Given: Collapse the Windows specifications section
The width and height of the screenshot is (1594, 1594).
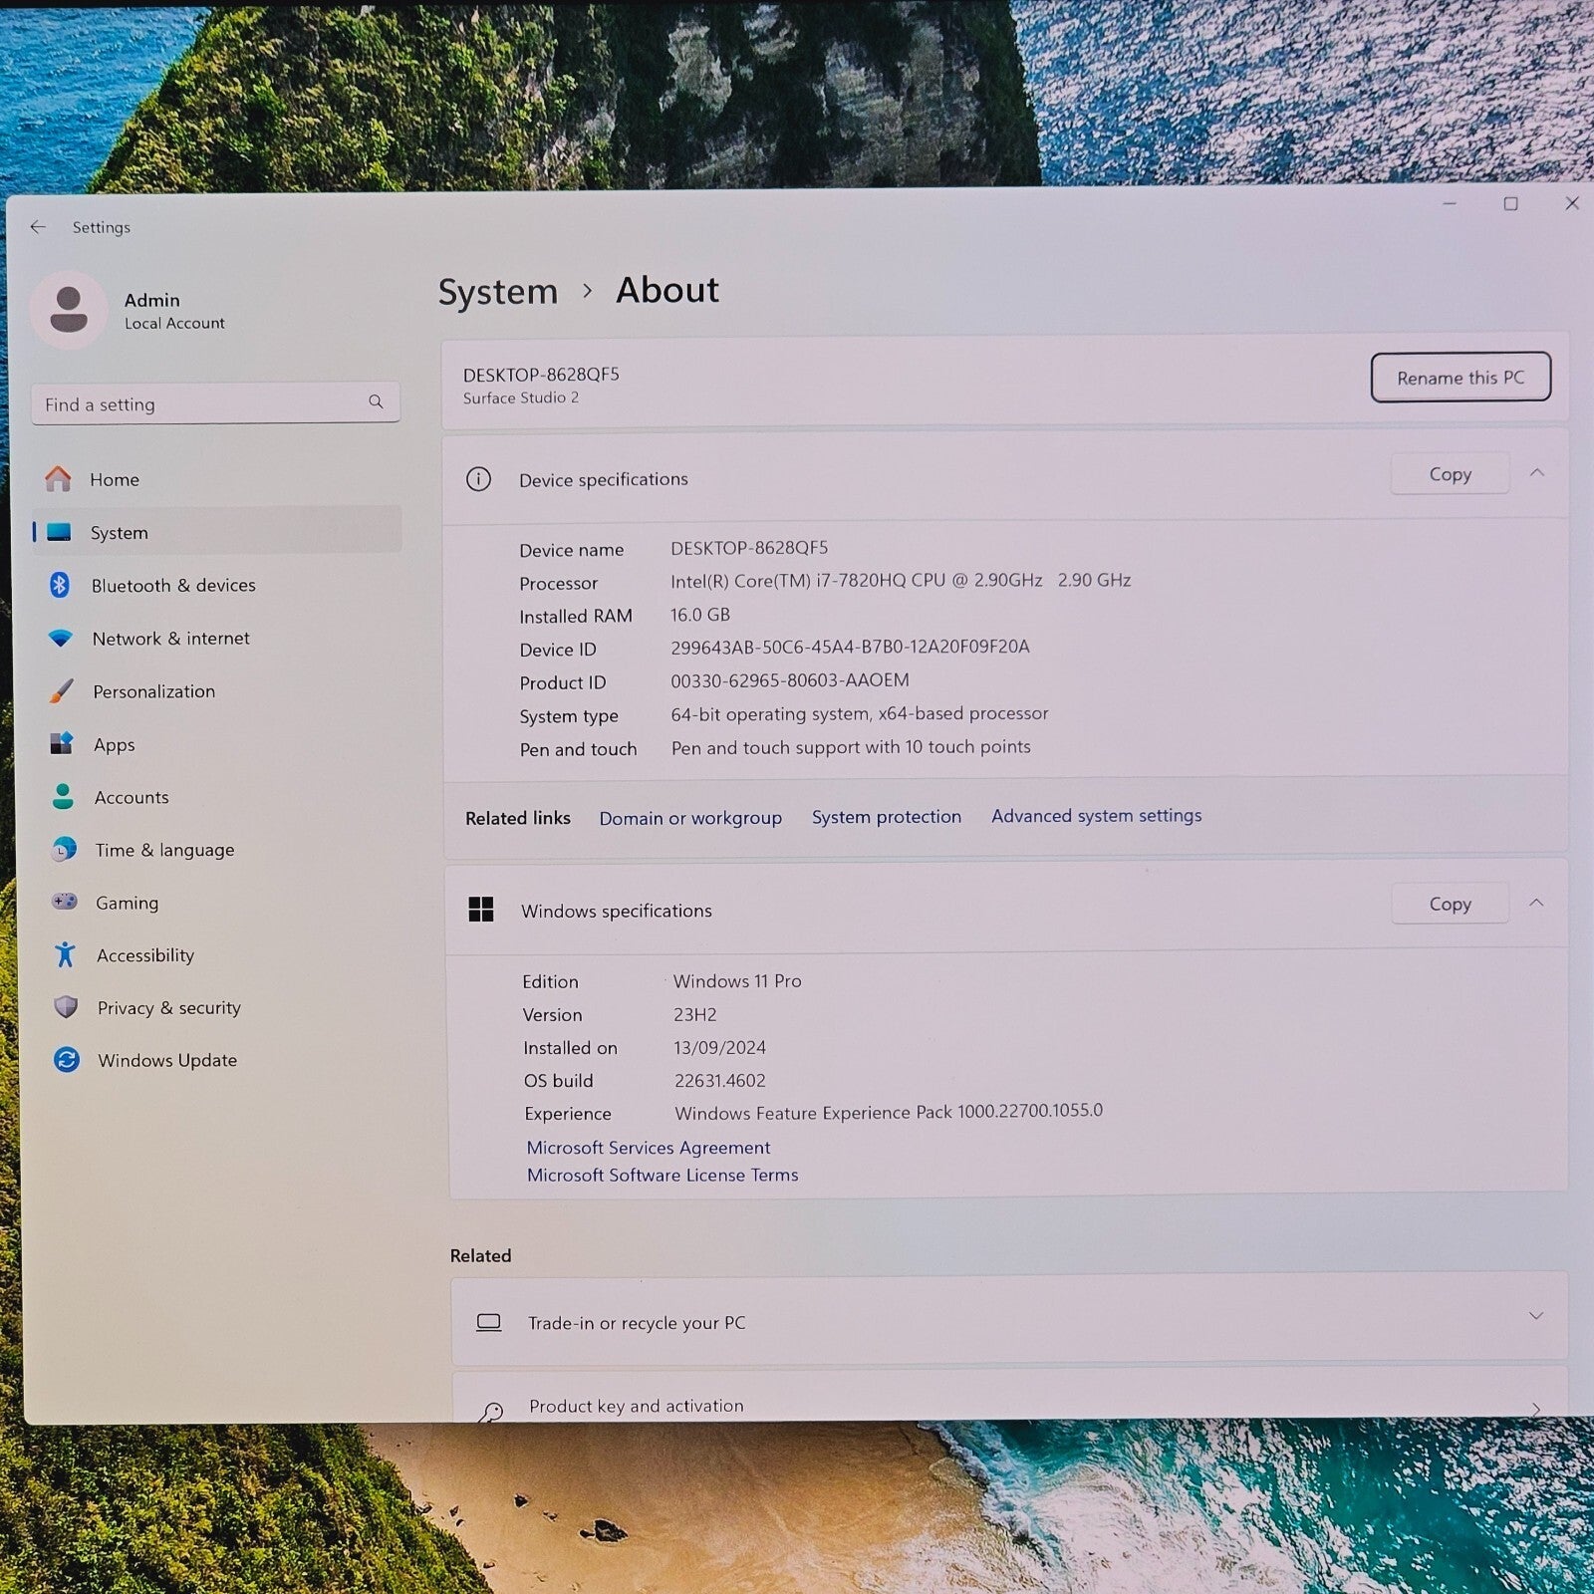Looking at the screenshot, I should tap(1536, 903).
